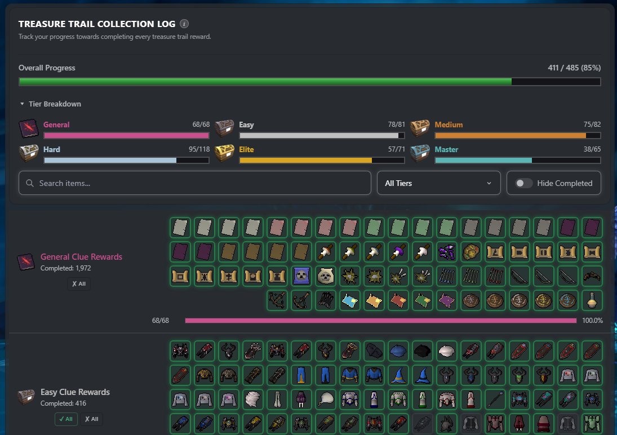Open the All Tiers dropdown
The image size is (617, 435).
pyautogui.click(x=439, y=183)
